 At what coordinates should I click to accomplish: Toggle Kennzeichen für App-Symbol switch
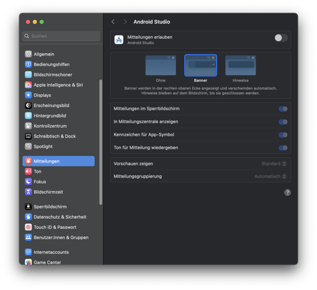(283, 135)
